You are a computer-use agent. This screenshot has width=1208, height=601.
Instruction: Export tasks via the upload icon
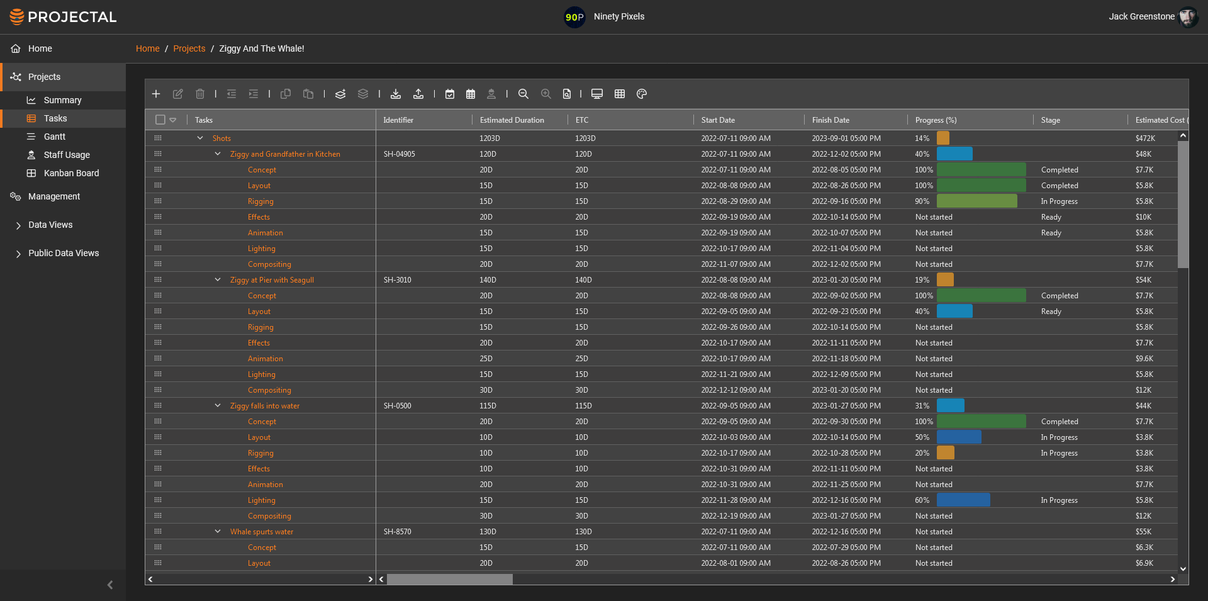pos(418,94)
